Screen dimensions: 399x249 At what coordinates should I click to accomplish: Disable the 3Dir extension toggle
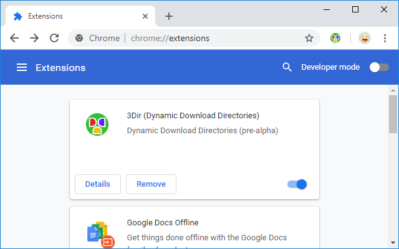[297, 184]
